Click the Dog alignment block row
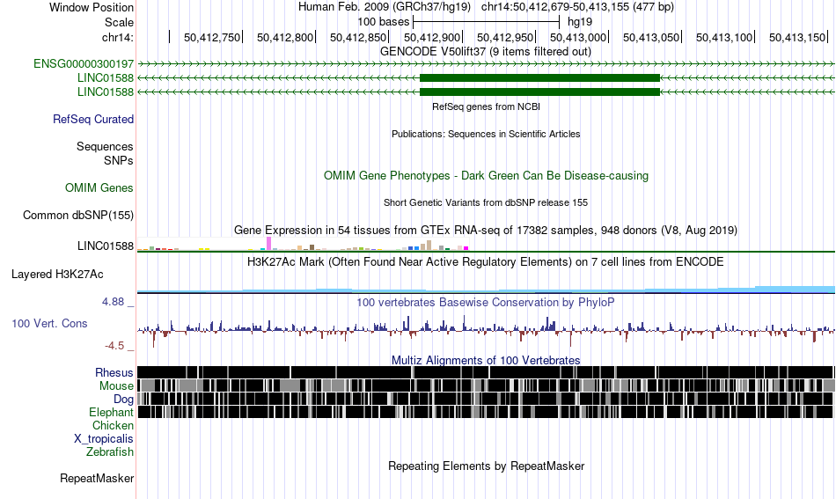This screenshot has height=499, width=836. pos(486,399)
